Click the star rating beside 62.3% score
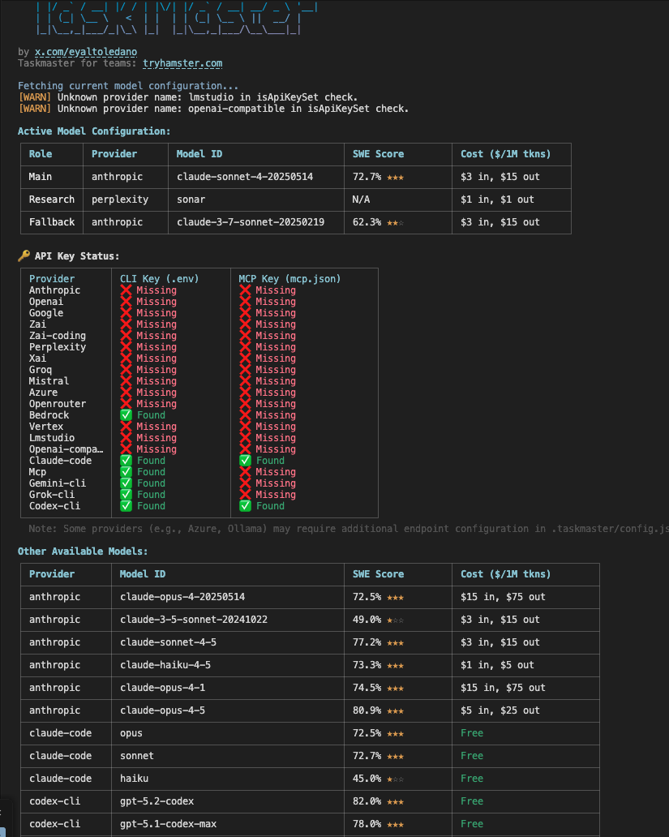 pyautogui.click(x=395, y=222)
